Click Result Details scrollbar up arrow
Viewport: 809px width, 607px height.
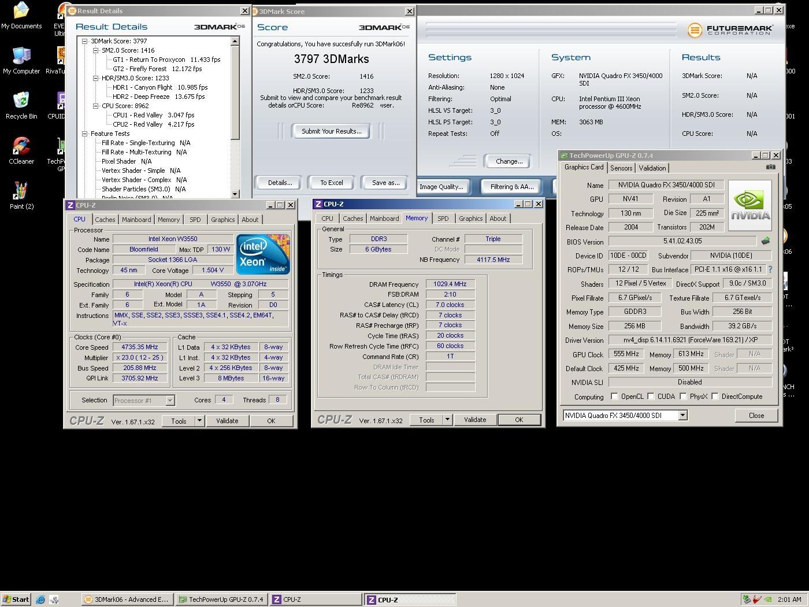(235, 41)
